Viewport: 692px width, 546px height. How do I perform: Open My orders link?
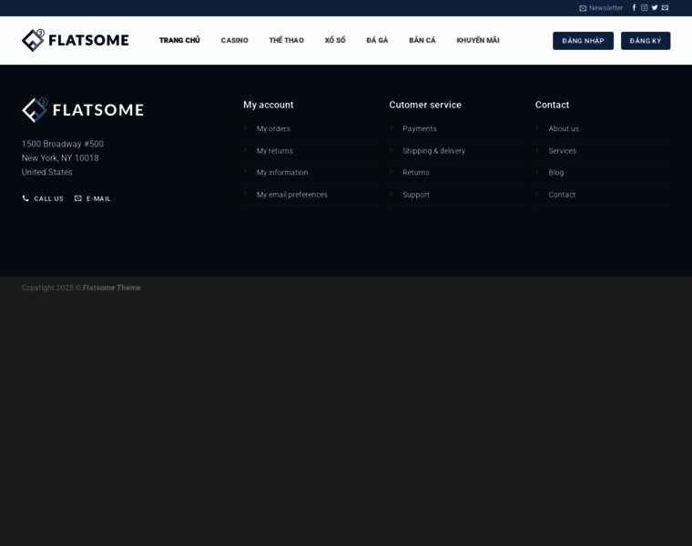click(273, 128)
